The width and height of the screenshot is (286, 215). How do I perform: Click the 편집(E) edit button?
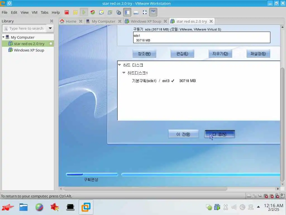[x=182, y=53]
